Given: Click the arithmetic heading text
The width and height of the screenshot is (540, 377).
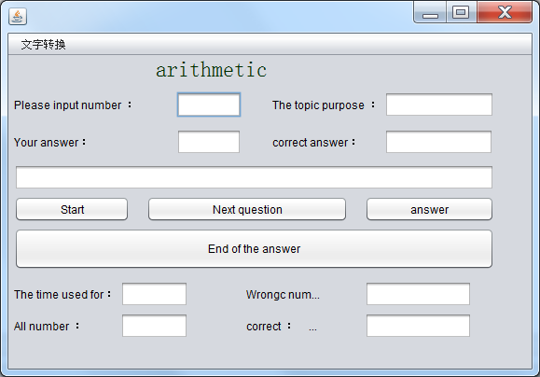Looking at the screenshot, I should click(211, 70).
